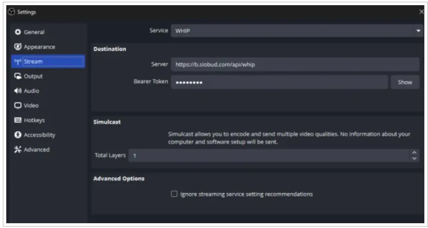Image resolution: width=428 pixels, height=228 pixels.
Task: Switch to the Hotkeys settings tab label
Action: click(x=34, y=120)
